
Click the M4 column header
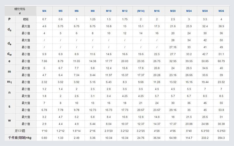tap(44, 11)
